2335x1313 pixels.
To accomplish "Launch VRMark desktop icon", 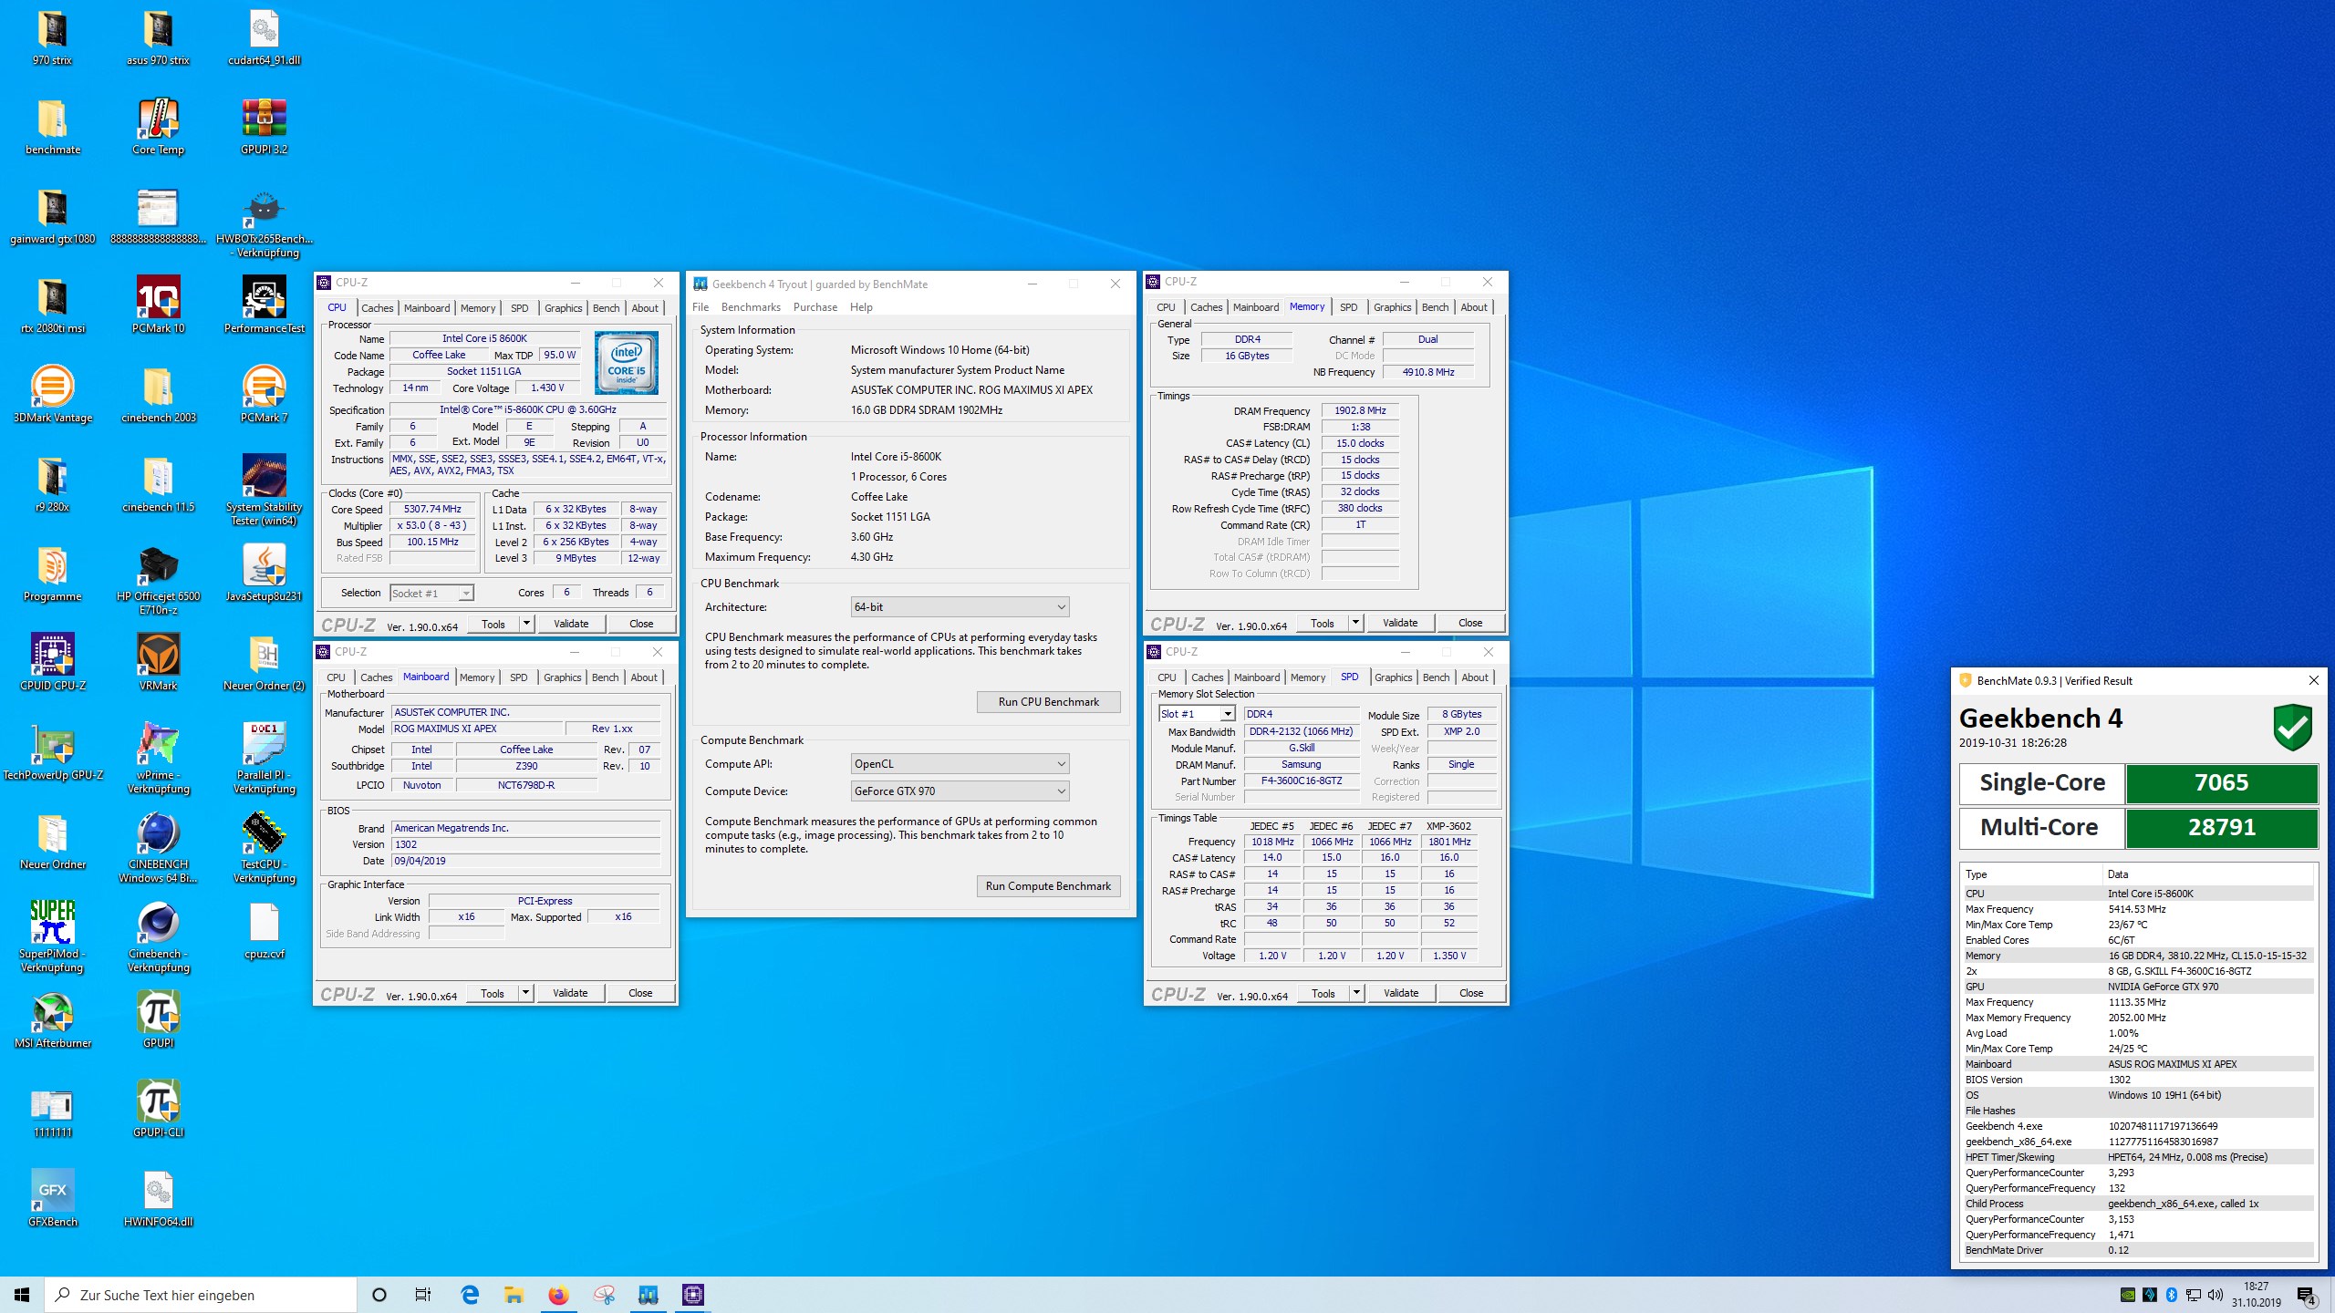I will coord(158,662).
